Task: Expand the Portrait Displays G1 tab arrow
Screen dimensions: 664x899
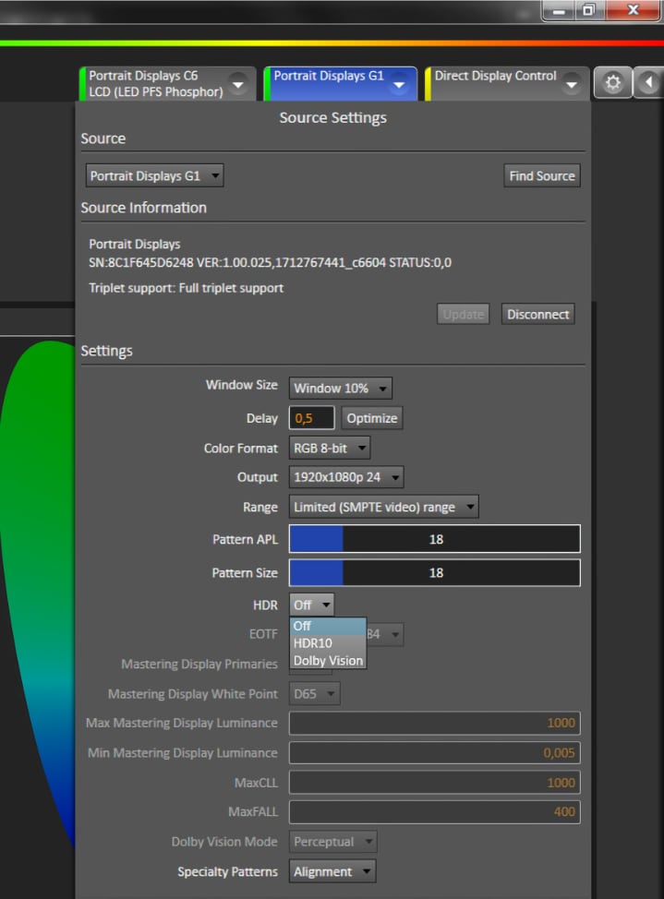Action: click(398, 85)
